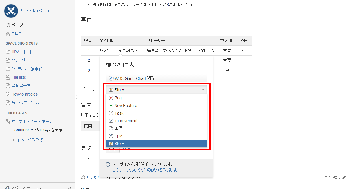Choose the highlighted Story option in the list
Viewport: 352px width, 189px height.
click(156, 144)
